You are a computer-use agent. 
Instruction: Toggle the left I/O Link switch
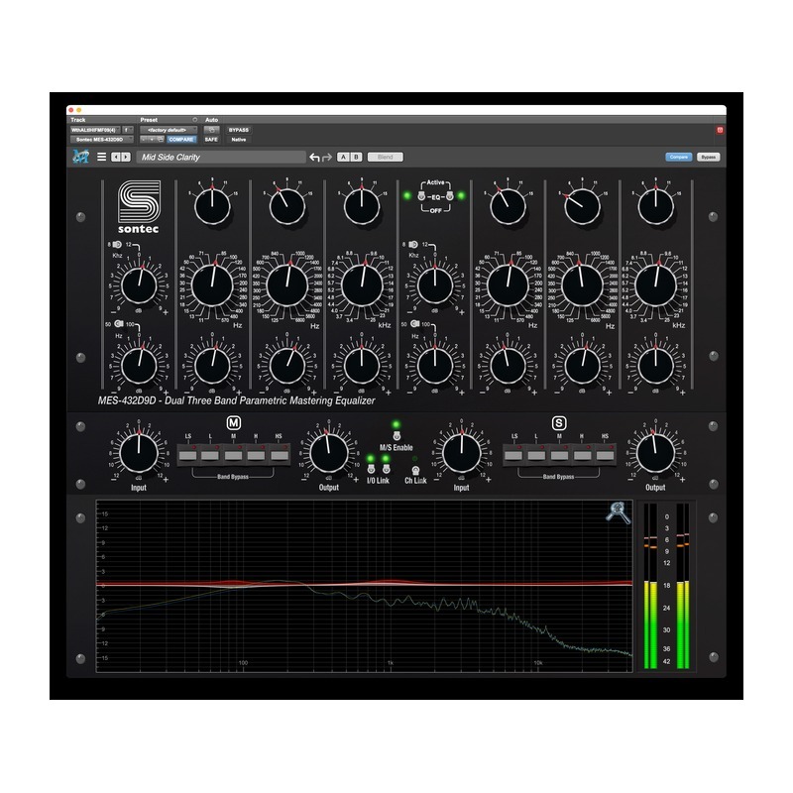point(371,469)
